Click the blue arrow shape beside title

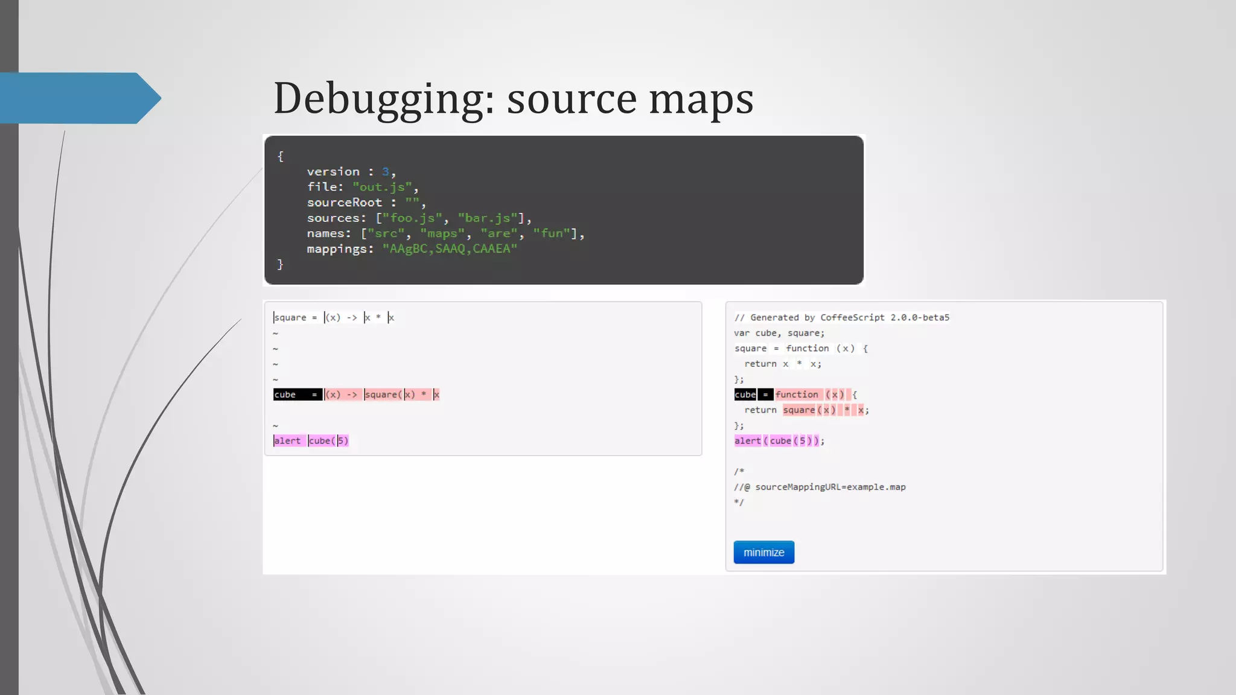pos(78,98)
